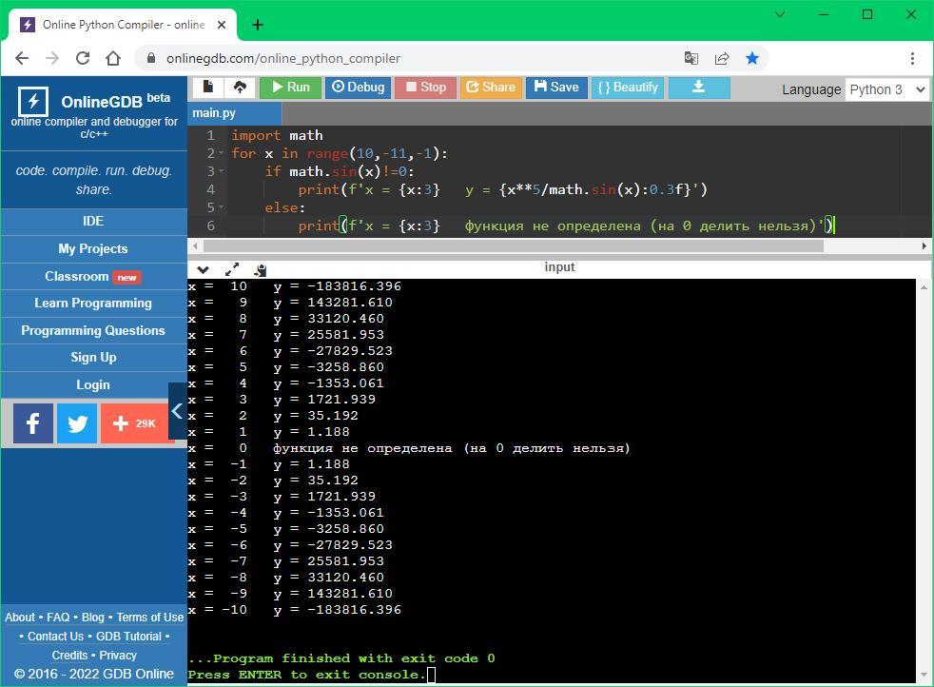Screen dimensions: 934x687
Task: Expand console to fullscreen
Action: point(232,269)
